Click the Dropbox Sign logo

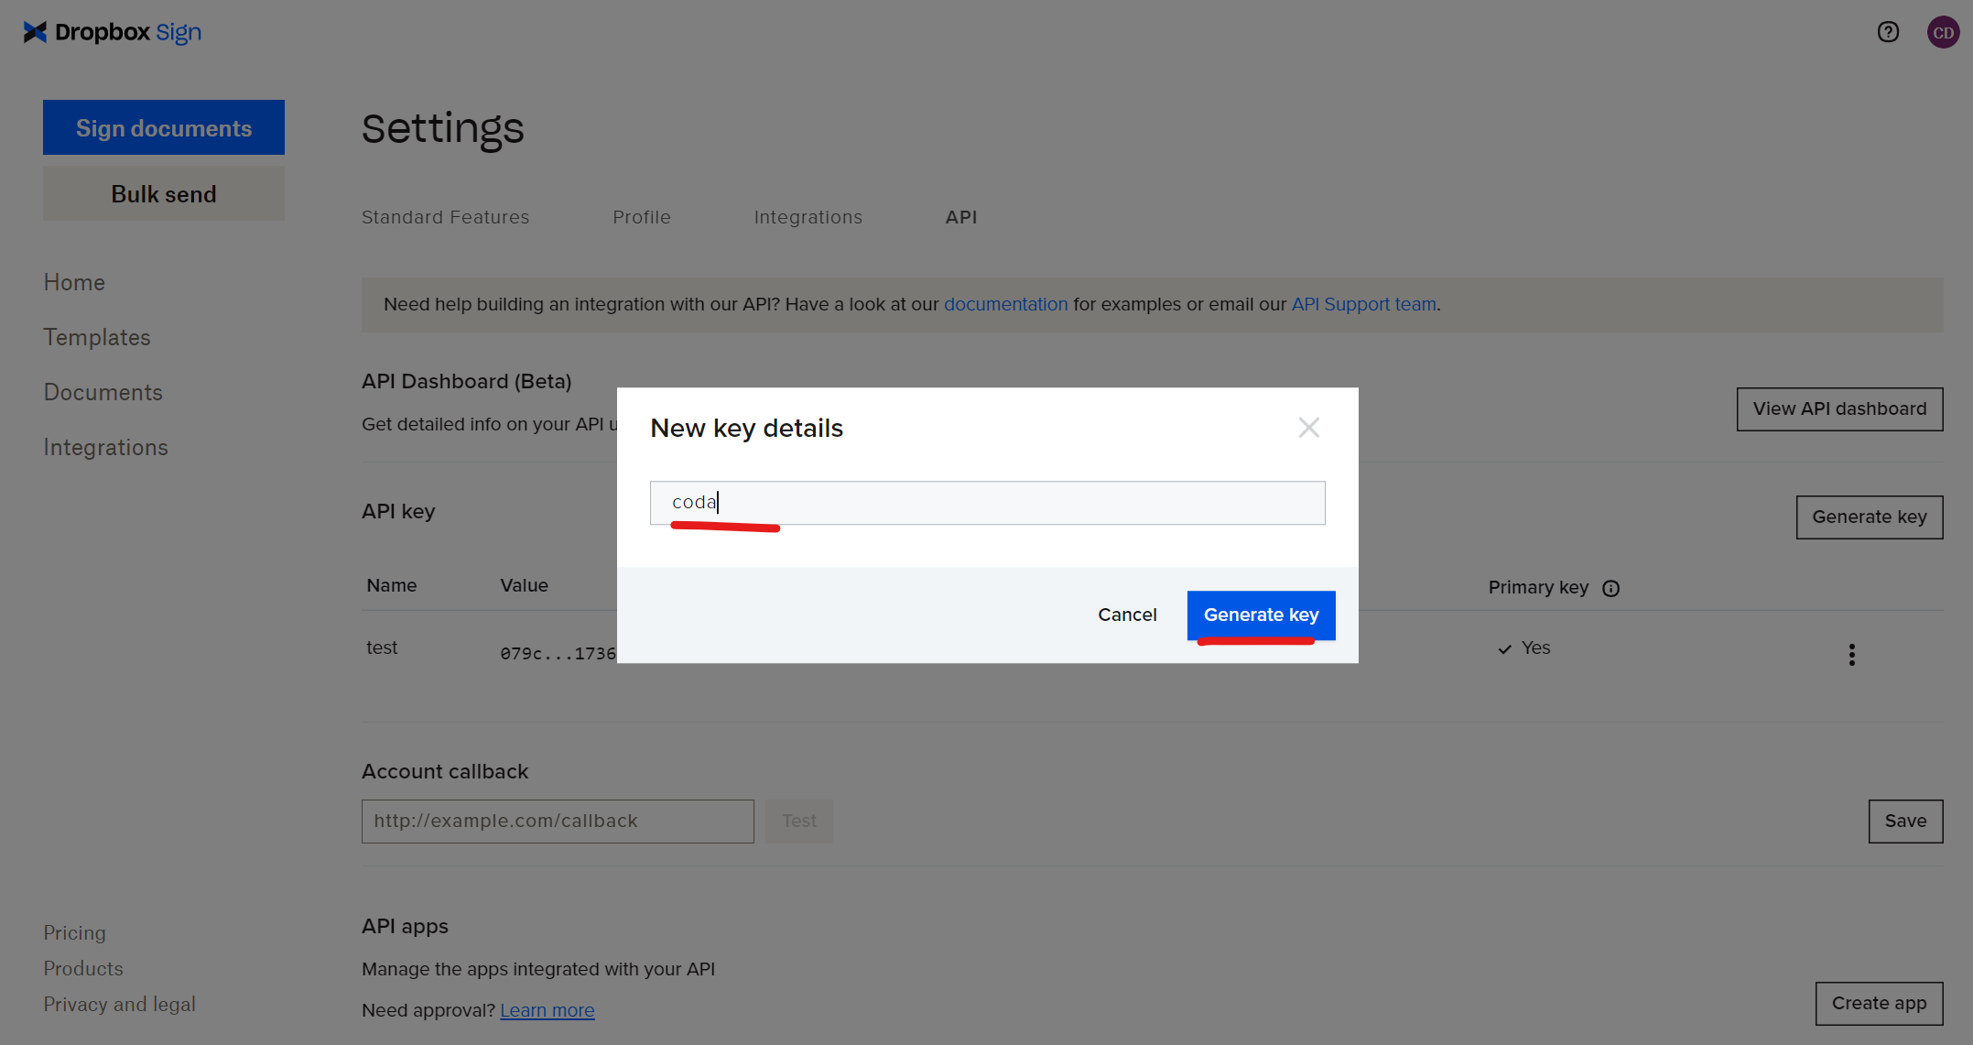click(x=112, y=32)
